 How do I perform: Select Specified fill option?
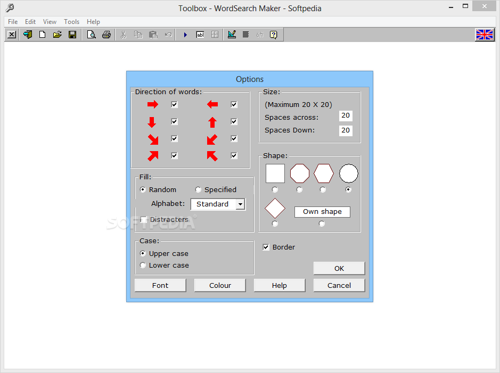point(198,189)
